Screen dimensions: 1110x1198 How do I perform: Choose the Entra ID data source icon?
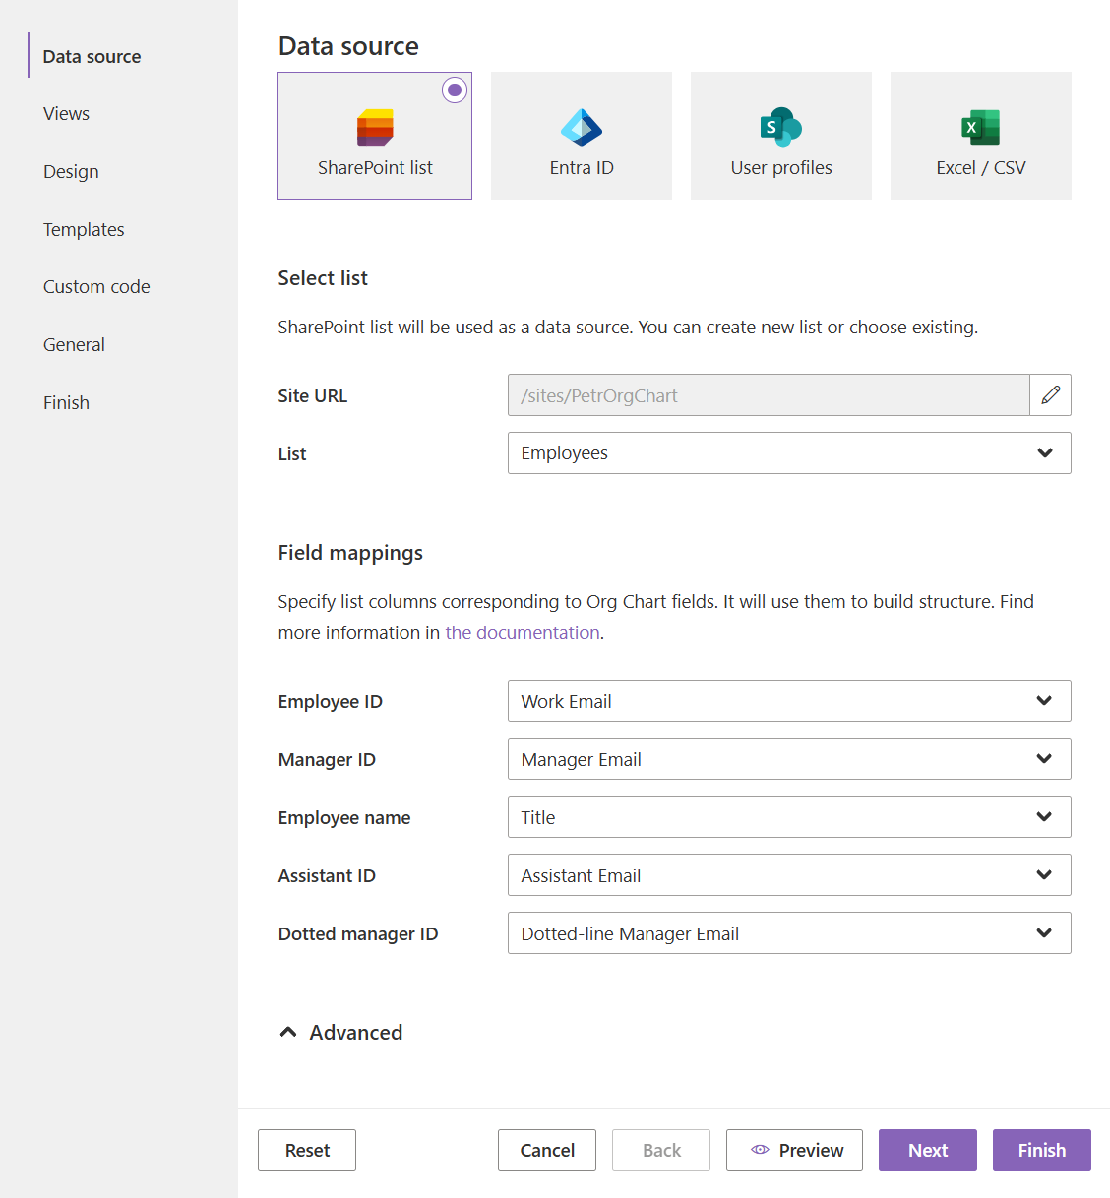pyautogui.click(x=582, y=127)
